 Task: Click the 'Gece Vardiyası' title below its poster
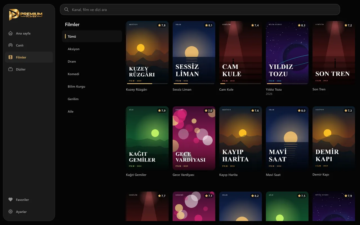pyautogui.click(x=183, y=175)
